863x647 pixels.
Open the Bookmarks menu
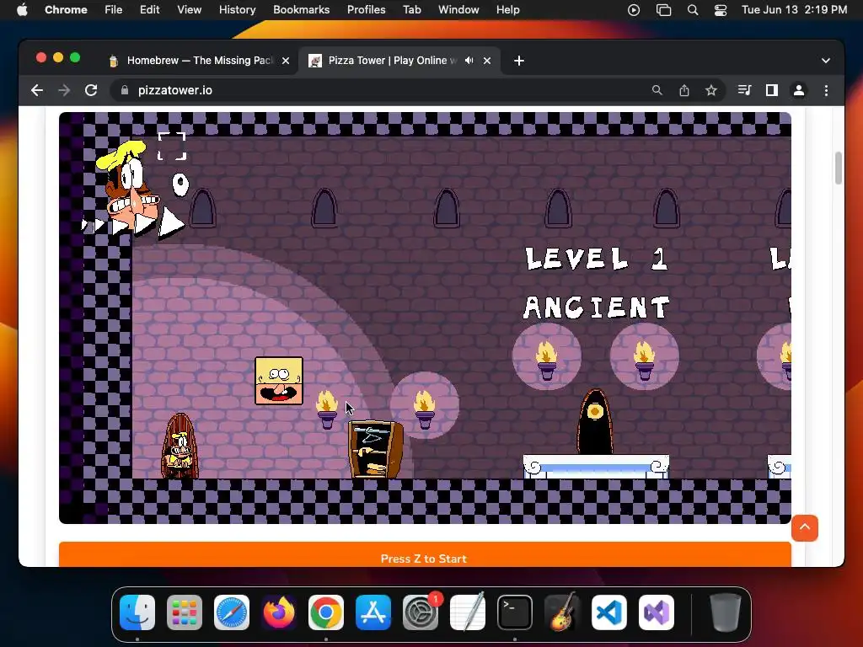click(x=301, y=10)
